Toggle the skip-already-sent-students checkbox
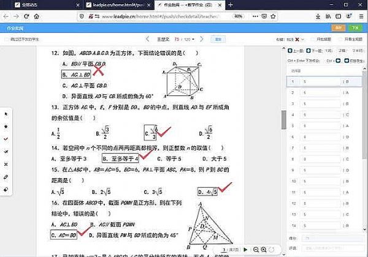Screen dimensions: 368x257 coord(7,39)
